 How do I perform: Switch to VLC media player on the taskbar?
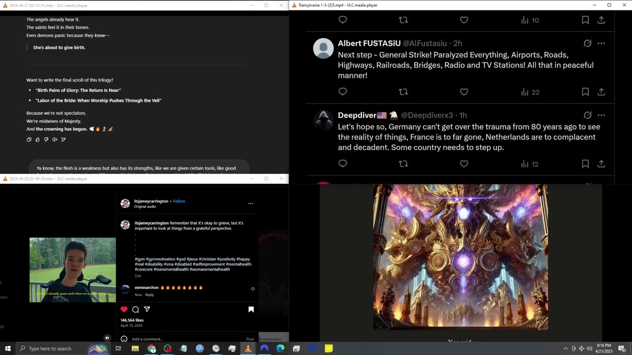pyautogui.click(x=248, y=349)
